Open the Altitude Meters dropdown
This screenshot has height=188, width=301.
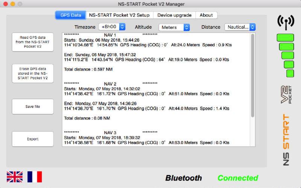174,27
